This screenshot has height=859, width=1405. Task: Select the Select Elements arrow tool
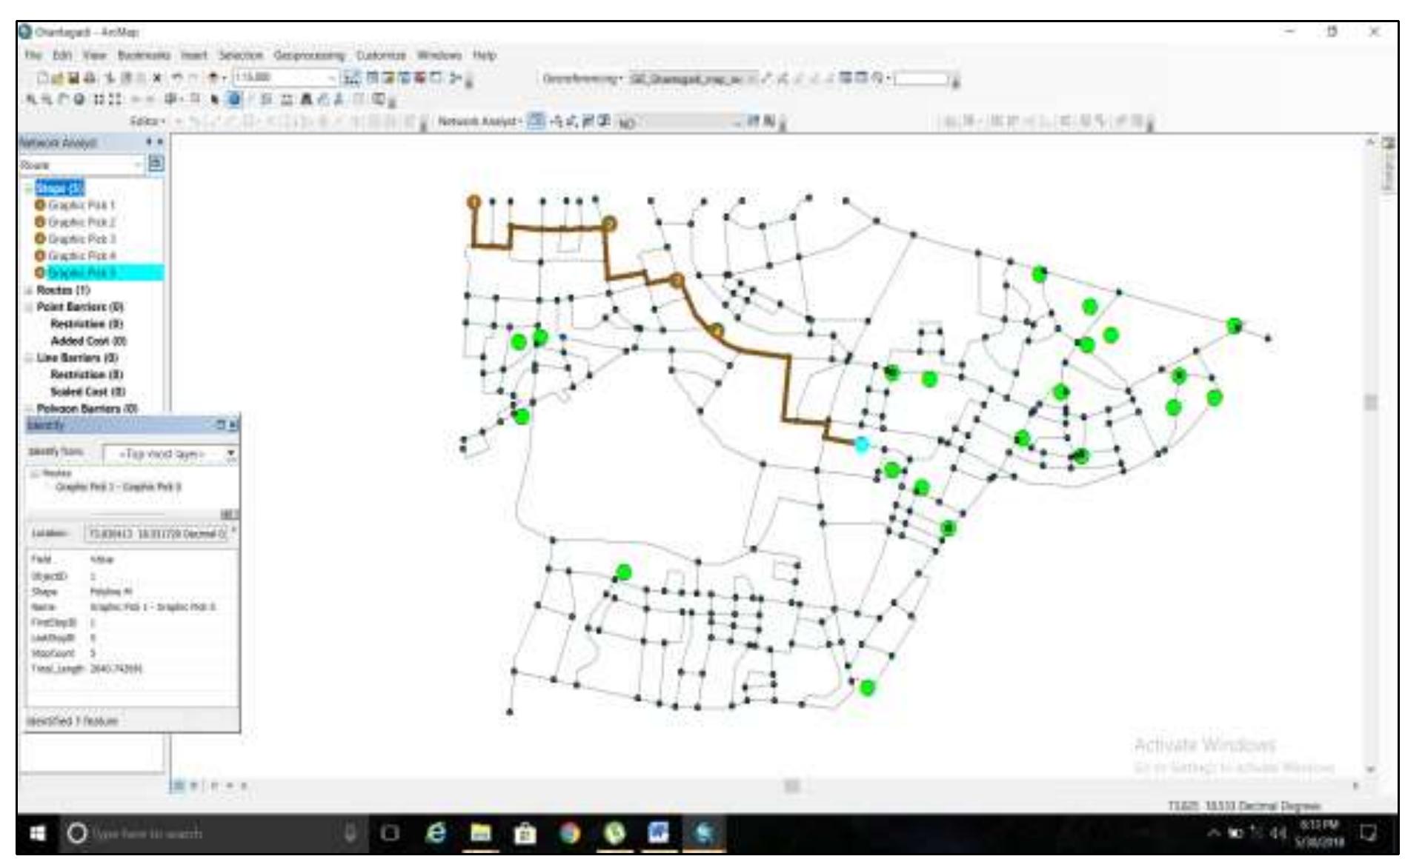point(215,98)
